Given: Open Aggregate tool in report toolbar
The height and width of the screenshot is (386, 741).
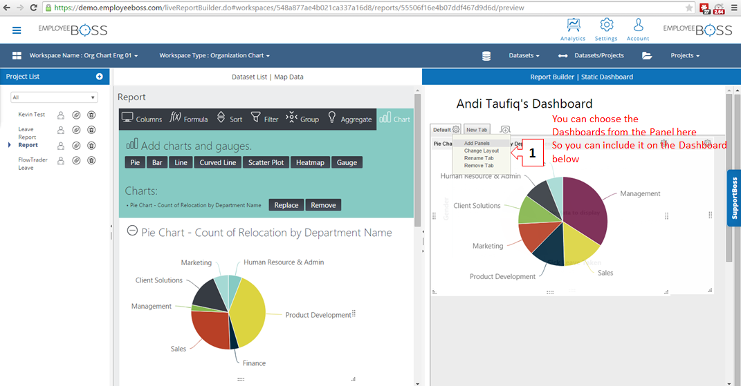Looking at the screenshot, I should click(x=349, y=119).
